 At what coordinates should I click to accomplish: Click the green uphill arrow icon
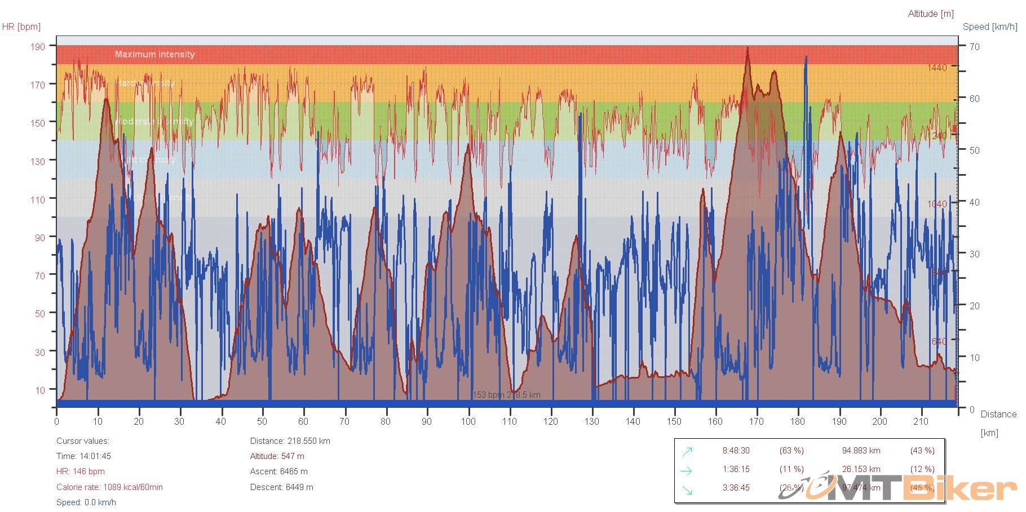point(687,451)
